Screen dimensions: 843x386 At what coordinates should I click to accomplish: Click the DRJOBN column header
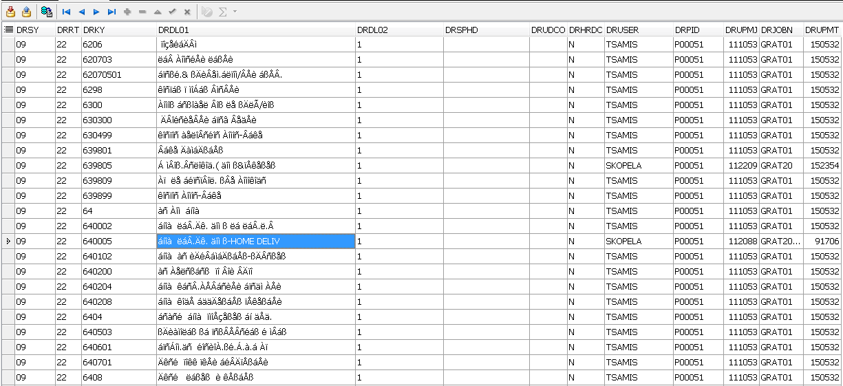pyautogui.click(x=781, y=30)
